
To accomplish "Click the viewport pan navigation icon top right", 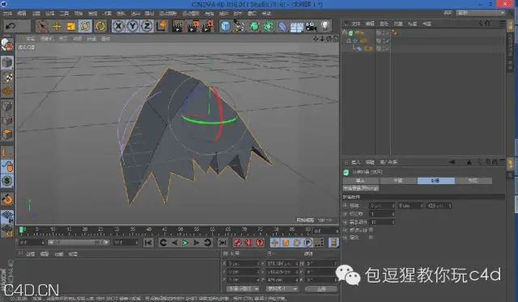I will coord(316,39).
